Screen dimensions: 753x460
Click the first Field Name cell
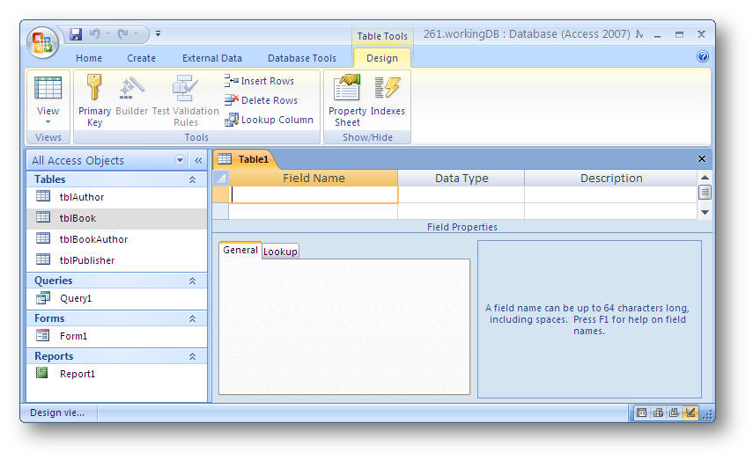click(x=313, y=195)
